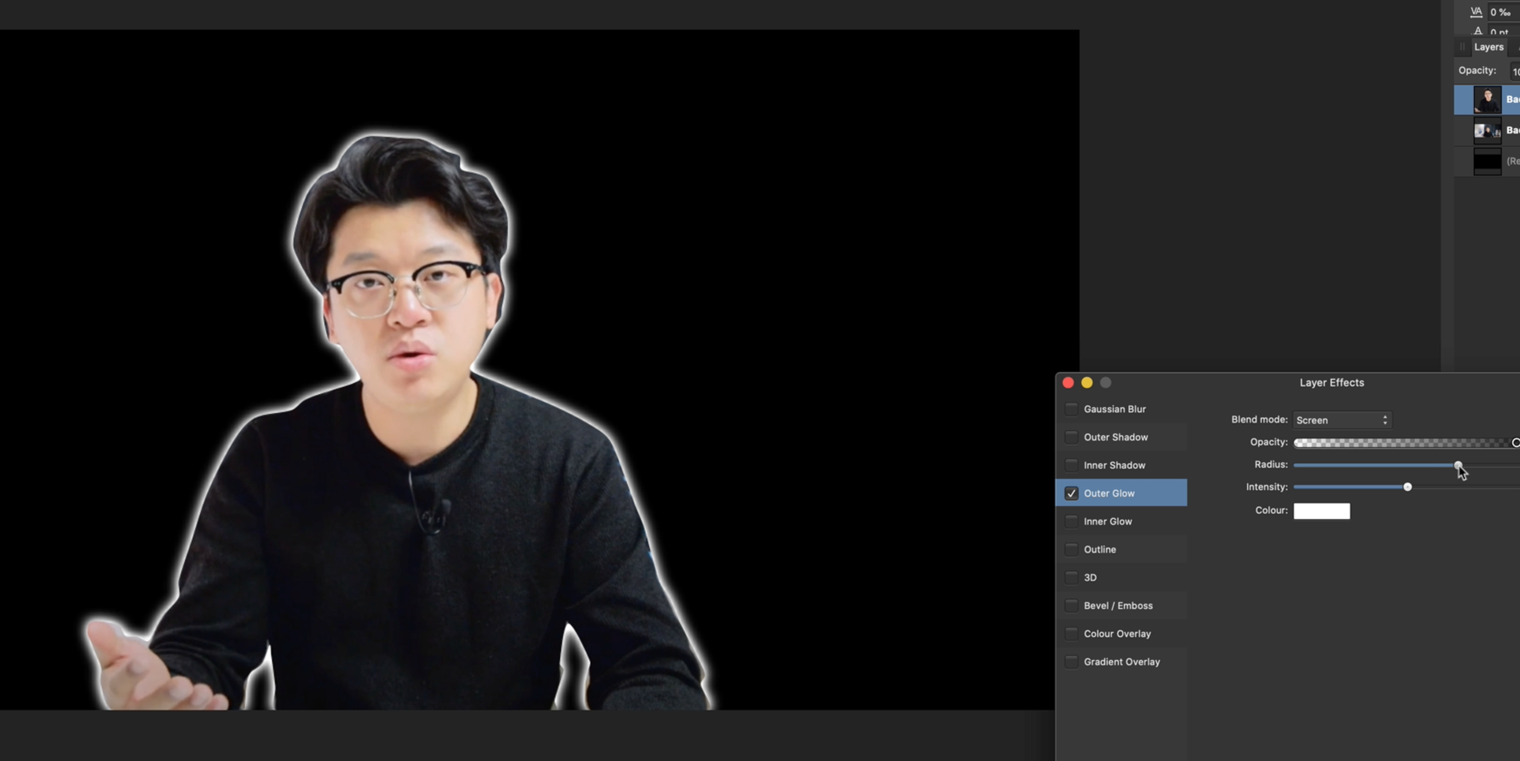Open the Blend mode Screen dropdown

point(1342,420)
